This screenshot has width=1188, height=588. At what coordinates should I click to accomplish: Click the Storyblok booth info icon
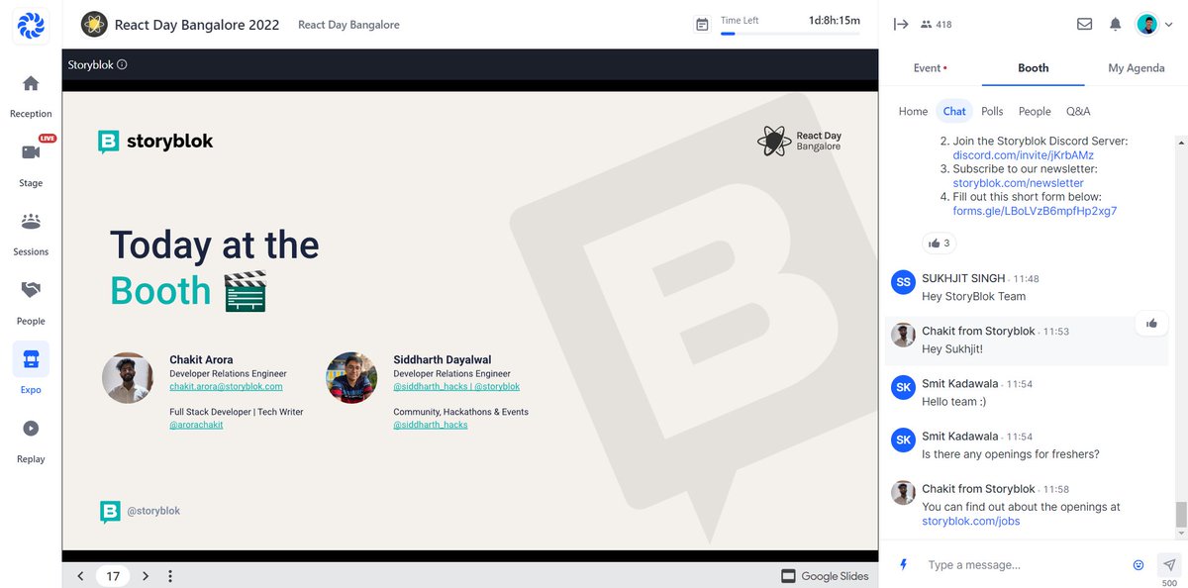(122, 65)
